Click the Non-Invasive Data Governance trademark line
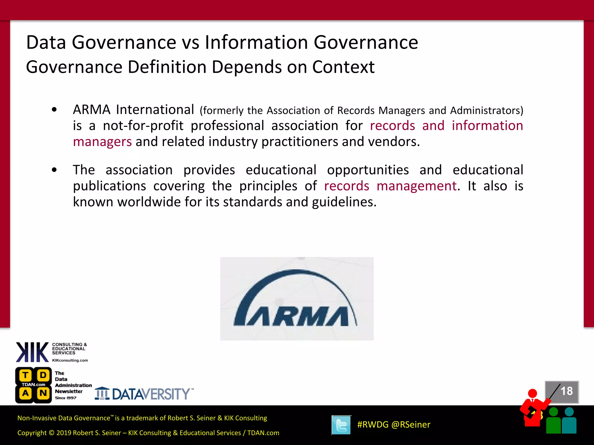 coord(142,418)
